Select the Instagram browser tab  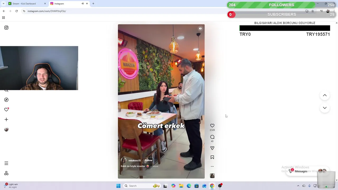coord(66,4)
